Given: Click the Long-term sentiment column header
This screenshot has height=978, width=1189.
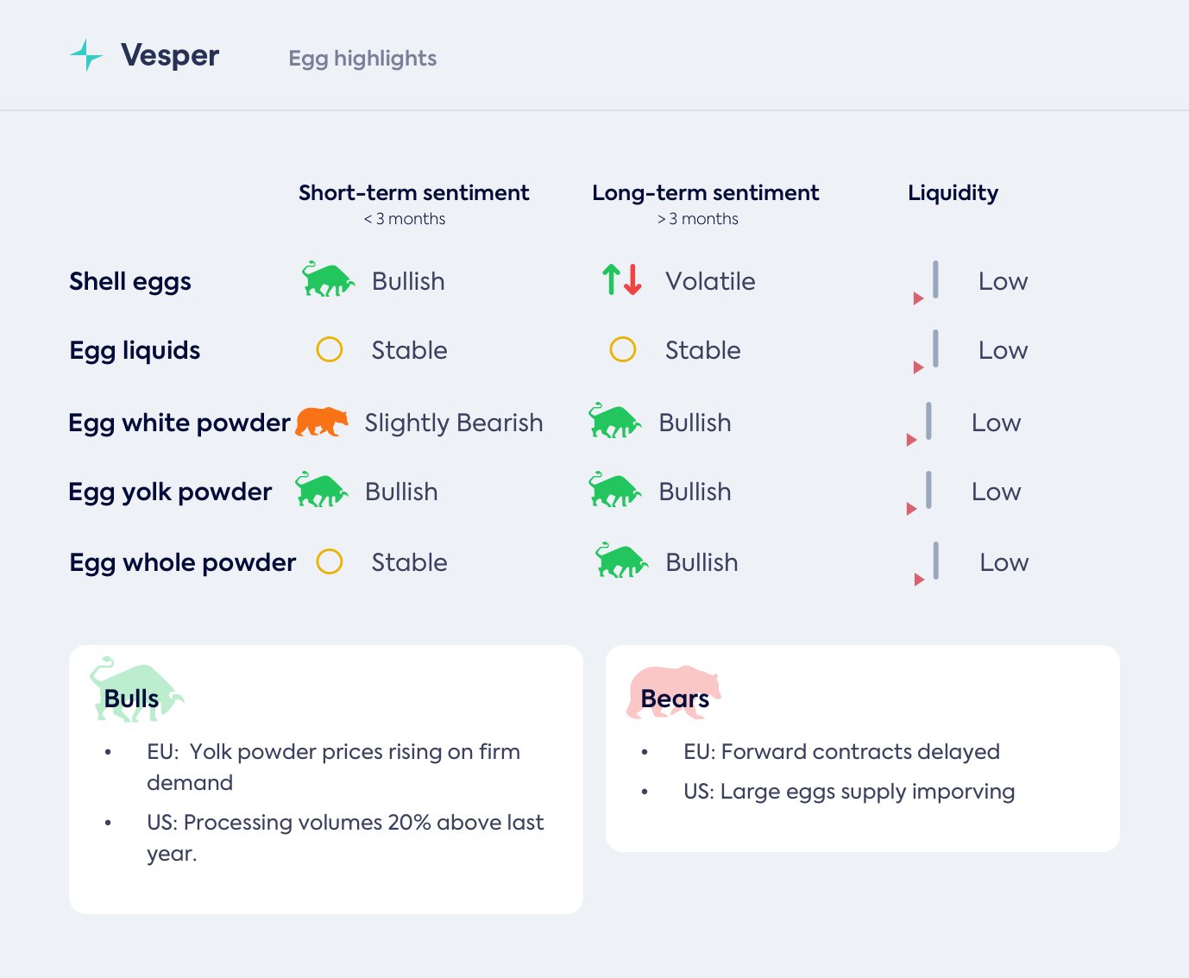Looking at the screenshot, I should [705, 192].
